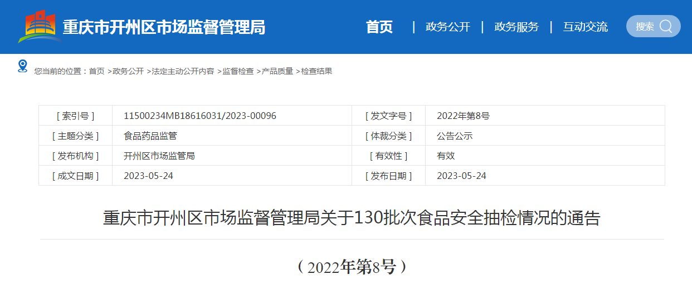
Task: Select the 有效 validity value
Action: coord(446,156)
